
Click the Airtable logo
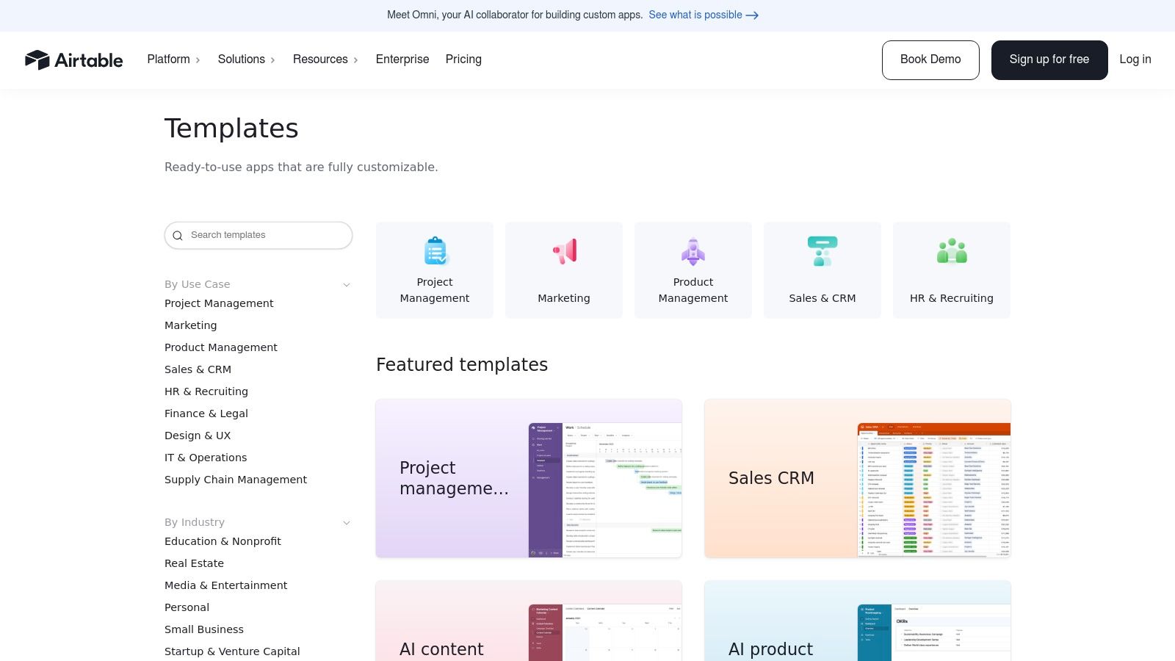click(x=74, y=59)
